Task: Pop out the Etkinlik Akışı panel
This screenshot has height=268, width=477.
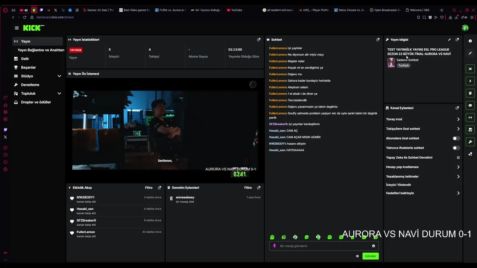Action: pyautogui.click(x=159, y=188)
